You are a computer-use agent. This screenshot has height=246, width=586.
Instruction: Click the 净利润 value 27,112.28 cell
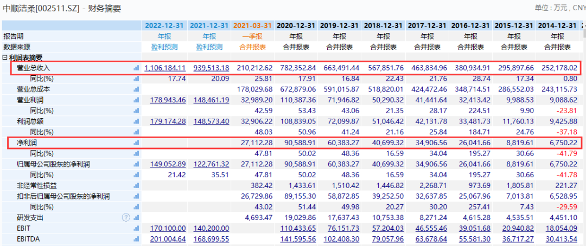point(253,143)
